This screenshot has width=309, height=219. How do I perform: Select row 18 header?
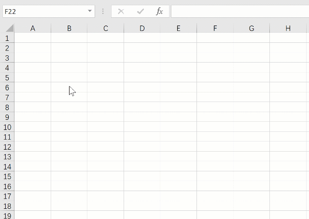7,206
